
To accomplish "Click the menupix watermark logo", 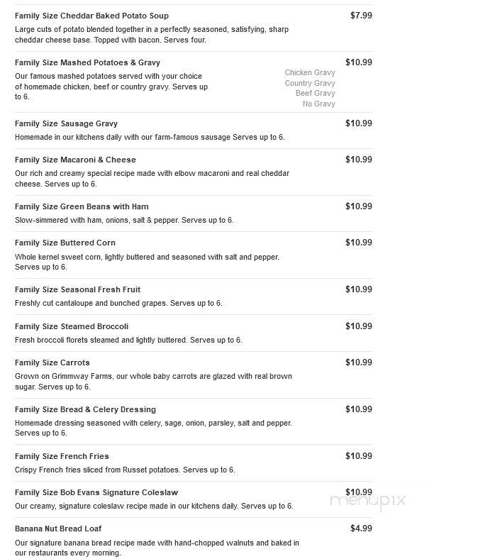I will coord(368,501).
